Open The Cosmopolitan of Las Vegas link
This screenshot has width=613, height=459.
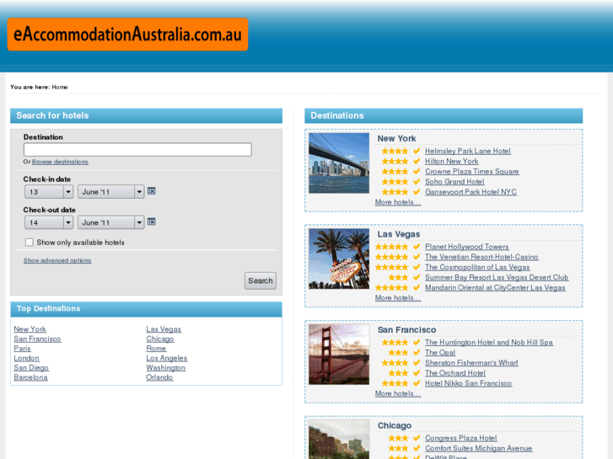click(477, 267)
